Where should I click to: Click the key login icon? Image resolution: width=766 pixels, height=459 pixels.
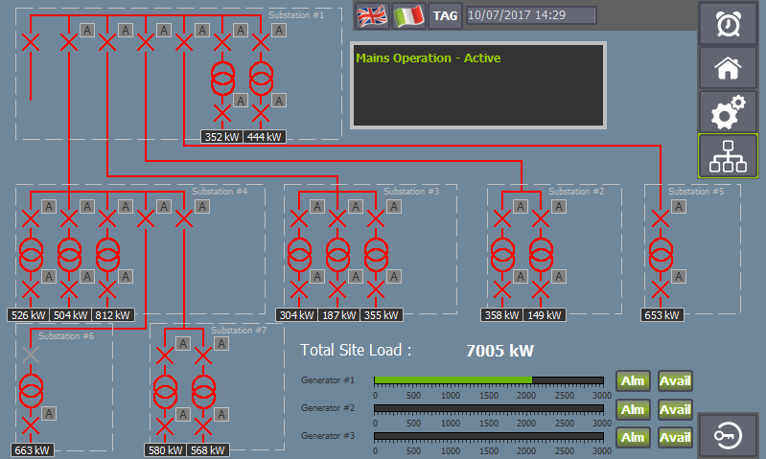click(x=728, y=435)
